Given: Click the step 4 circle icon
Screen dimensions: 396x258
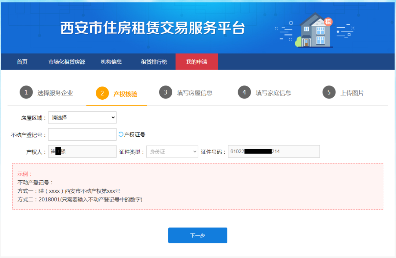Looking at the screenshot, I should click(x=244, y=92).
